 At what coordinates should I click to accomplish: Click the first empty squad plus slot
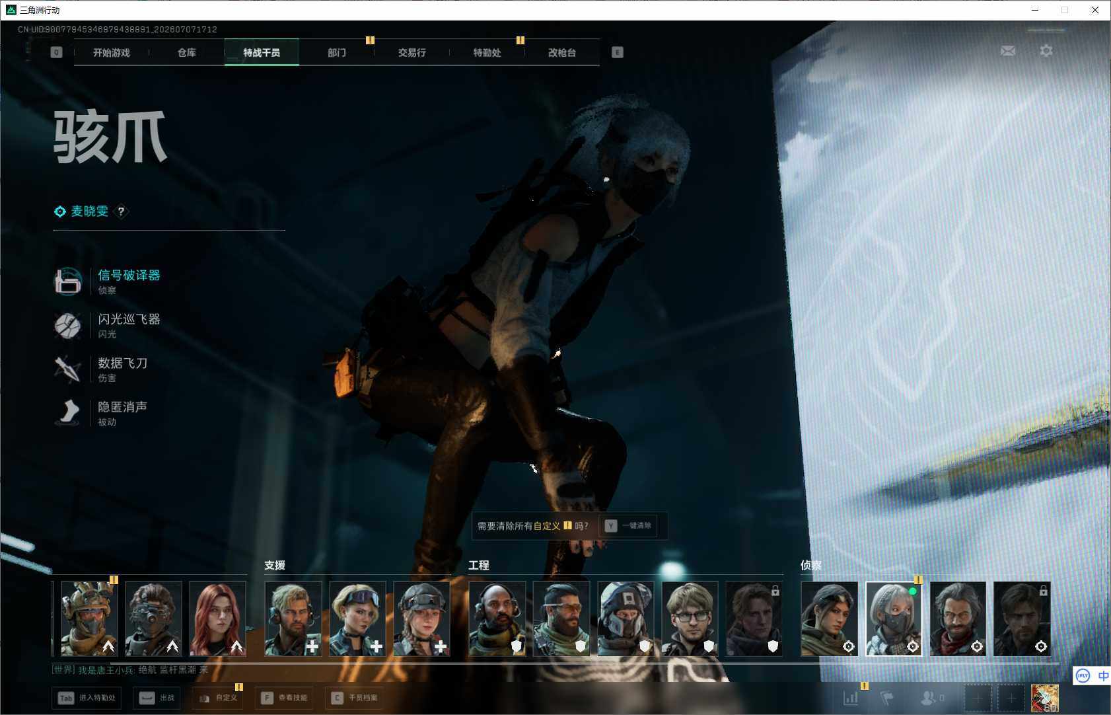coord(978,698)
